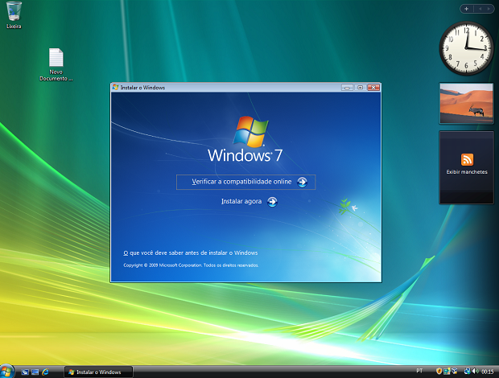The height and width of the screenshot is (378, 499).
Task: Minimize the Instalar o Windows window
Action: coord(347,87)
